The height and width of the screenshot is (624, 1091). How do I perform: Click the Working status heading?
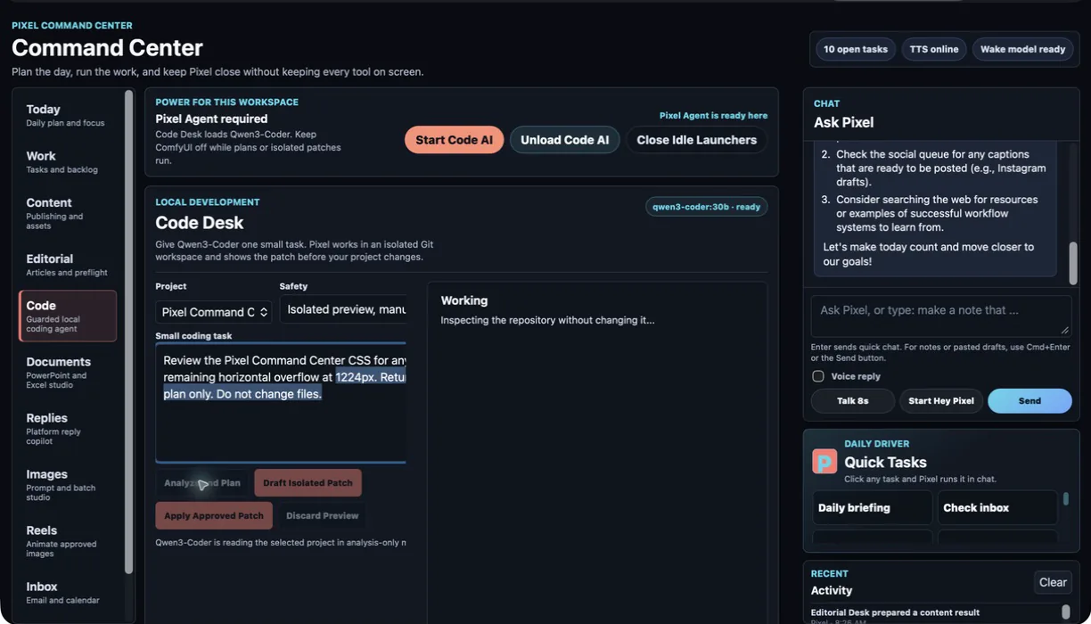point(464,300)
